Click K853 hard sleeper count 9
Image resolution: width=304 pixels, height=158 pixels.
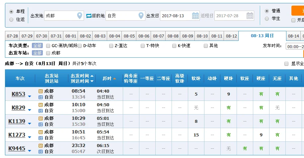229,94
